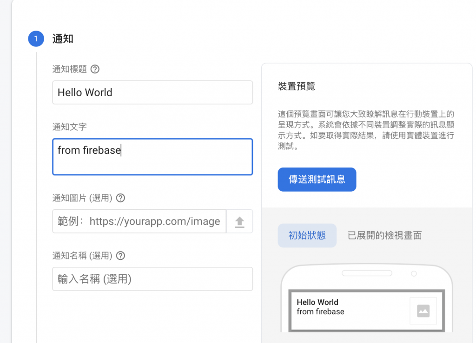This screenshot has width=476, height=343.
Task: Click the help icon beside 通知名稱 (選用)
Action: coord(120,256)
